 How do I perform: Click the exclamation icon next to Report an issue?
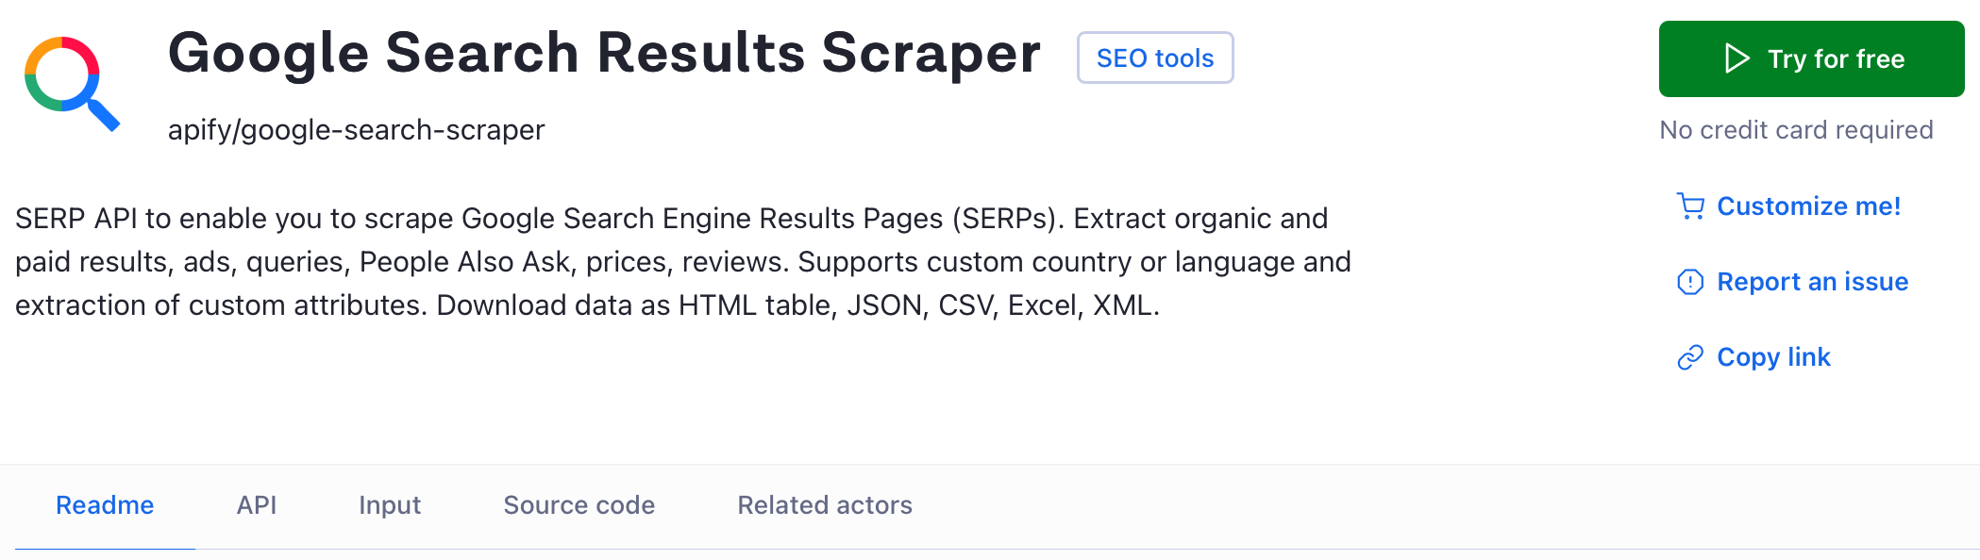[1690, 282]
